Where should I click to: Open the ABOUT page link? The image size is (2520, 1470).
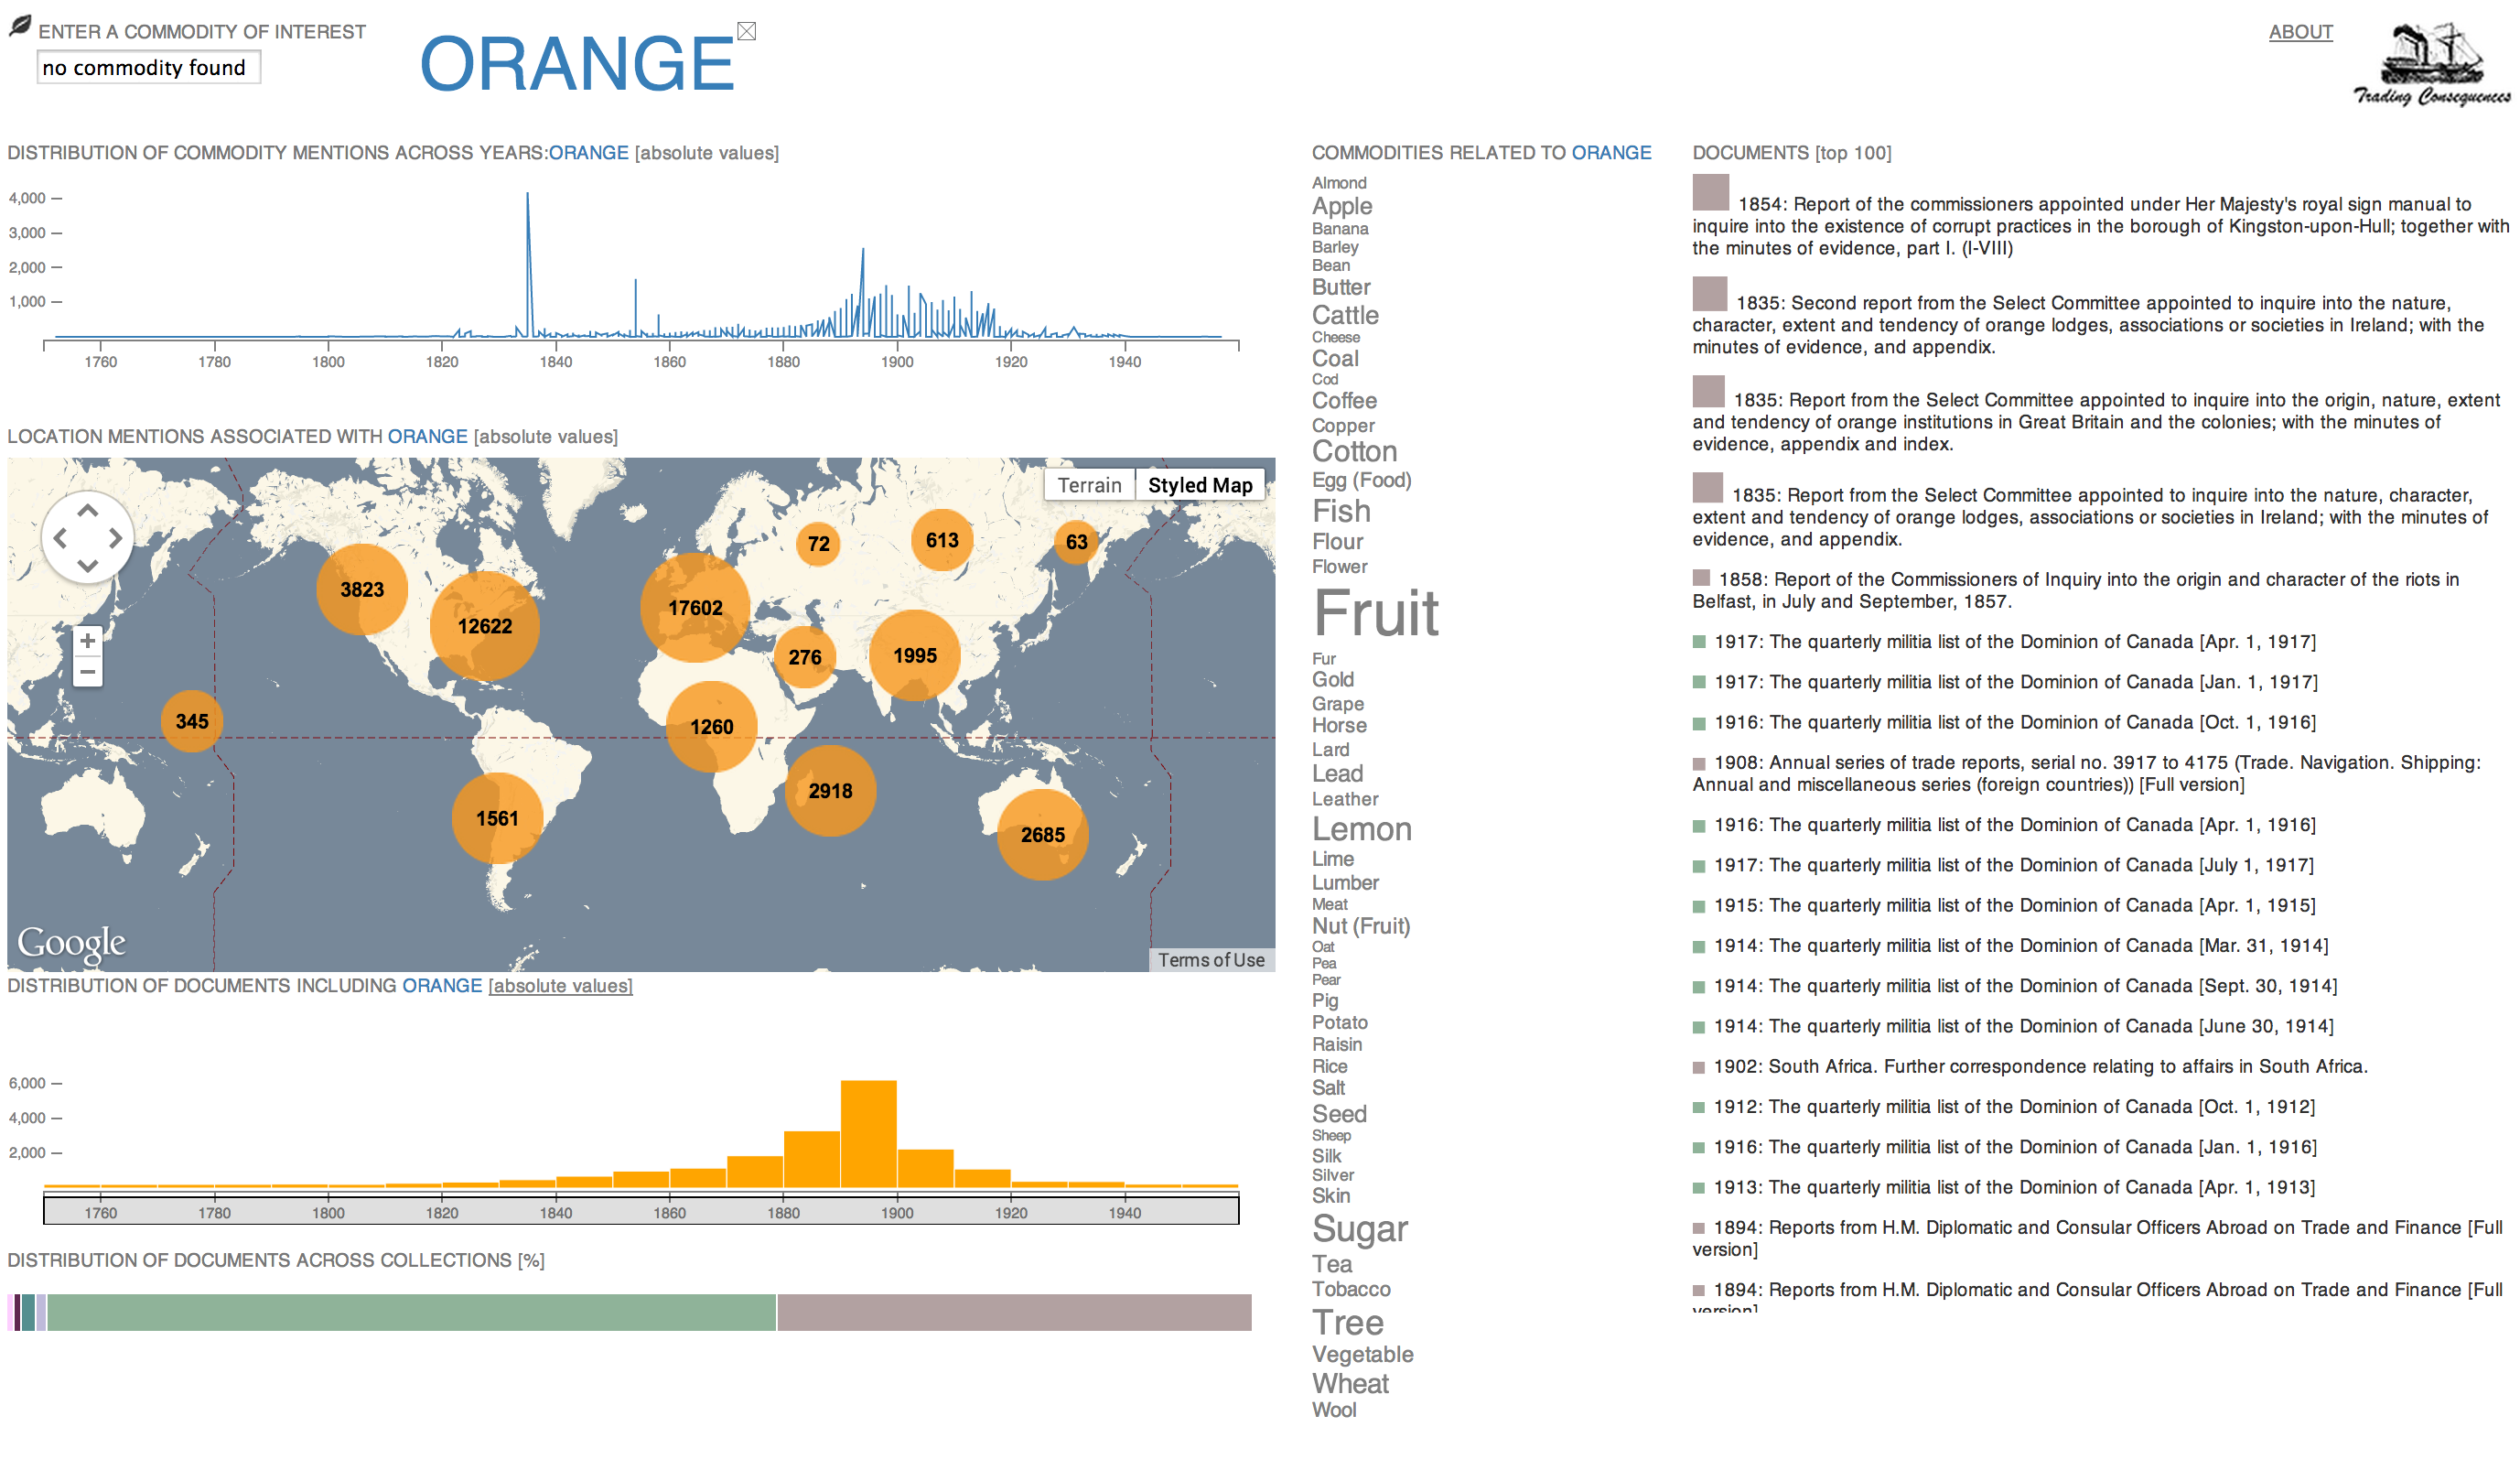pyautogui.click(x=2300, y=32)
